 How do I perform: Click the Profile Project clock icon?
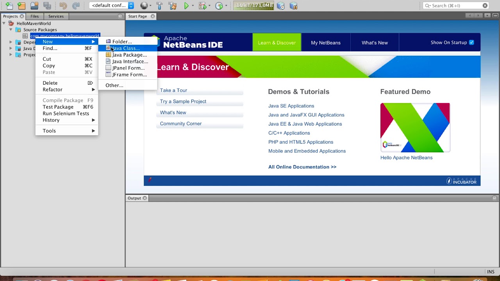[219, 5]
